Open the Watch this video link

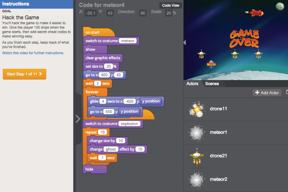[x=33, y=53]
